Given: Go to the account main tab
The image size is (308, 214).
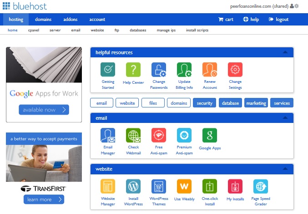Looking at the screenshot, I should [97, 19].
